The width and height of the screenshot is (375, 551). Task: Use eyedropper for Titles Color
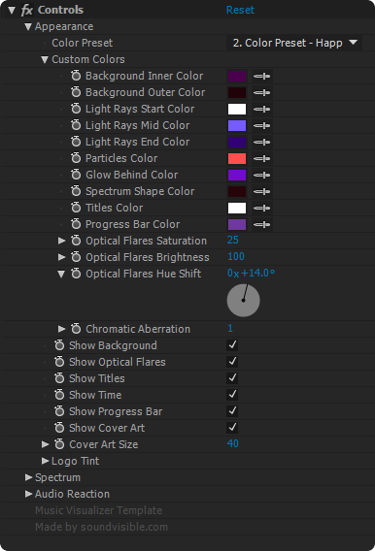tap(262, 208)
